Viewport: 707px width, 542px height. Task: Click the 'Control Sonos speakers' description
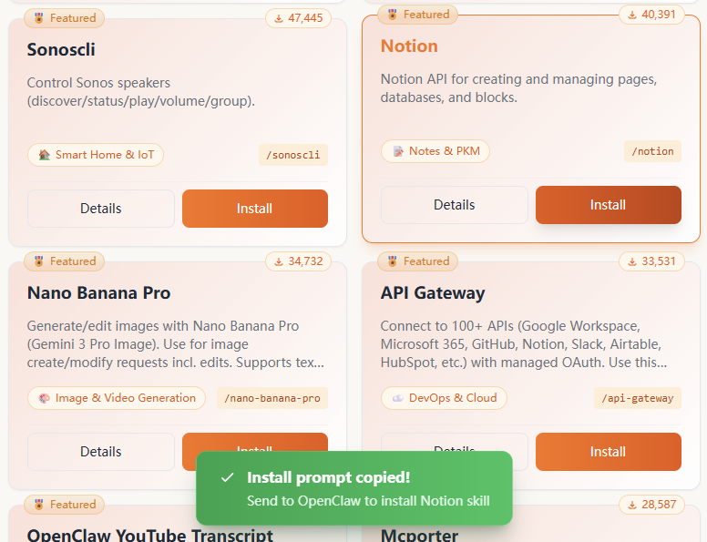pyautogui.click(x=141, y=92)
